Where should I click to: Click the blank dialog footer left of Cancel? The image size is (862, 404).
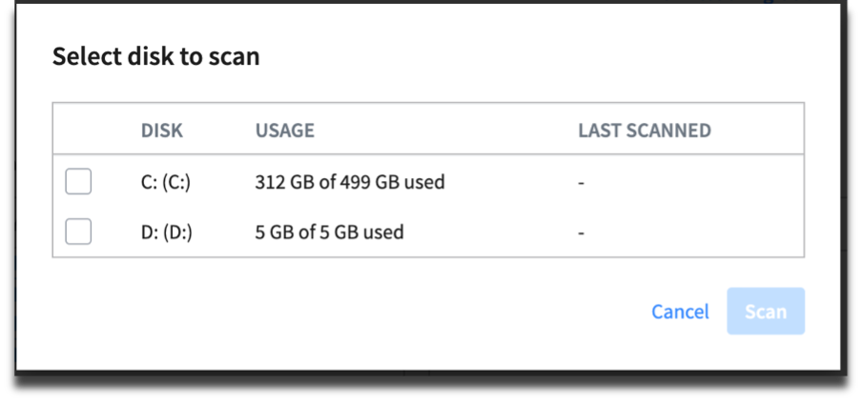click(334, 312)
